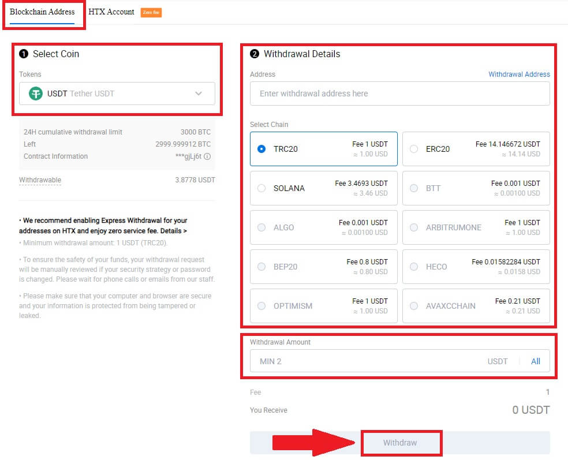Choose SOLANA as withdrawal chain
568x460 pixels.
(x=261, y=188)
